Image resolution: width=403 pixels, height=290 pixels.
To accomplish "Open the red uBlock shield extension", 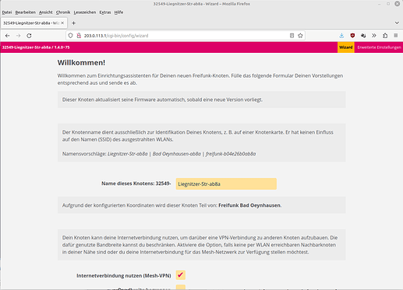I will pyautogui.click(x=352, y=36).
